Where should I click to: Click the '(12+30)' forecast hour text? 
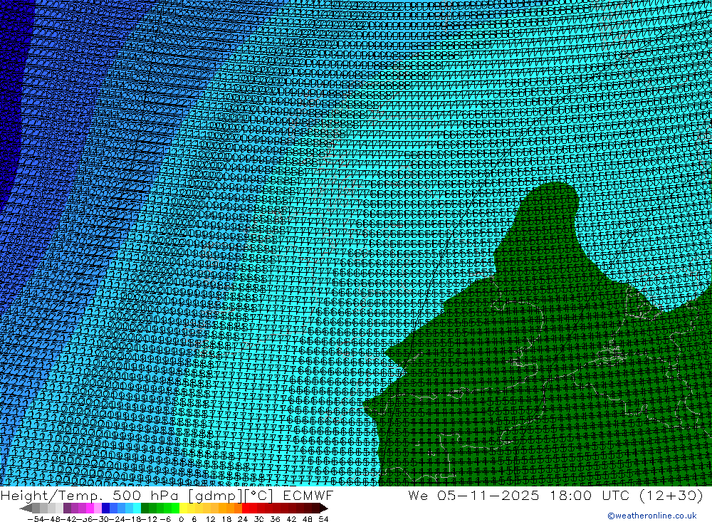pyautogui.click(x=671, y=495)
